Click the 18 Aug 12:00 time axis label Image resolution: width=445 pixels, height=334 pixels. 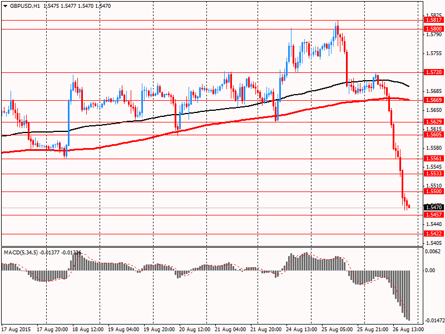coord(88,330)
